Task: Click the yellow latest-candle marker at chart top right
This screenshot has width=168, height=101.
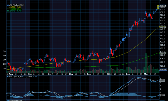Action: tap(158, 7)
